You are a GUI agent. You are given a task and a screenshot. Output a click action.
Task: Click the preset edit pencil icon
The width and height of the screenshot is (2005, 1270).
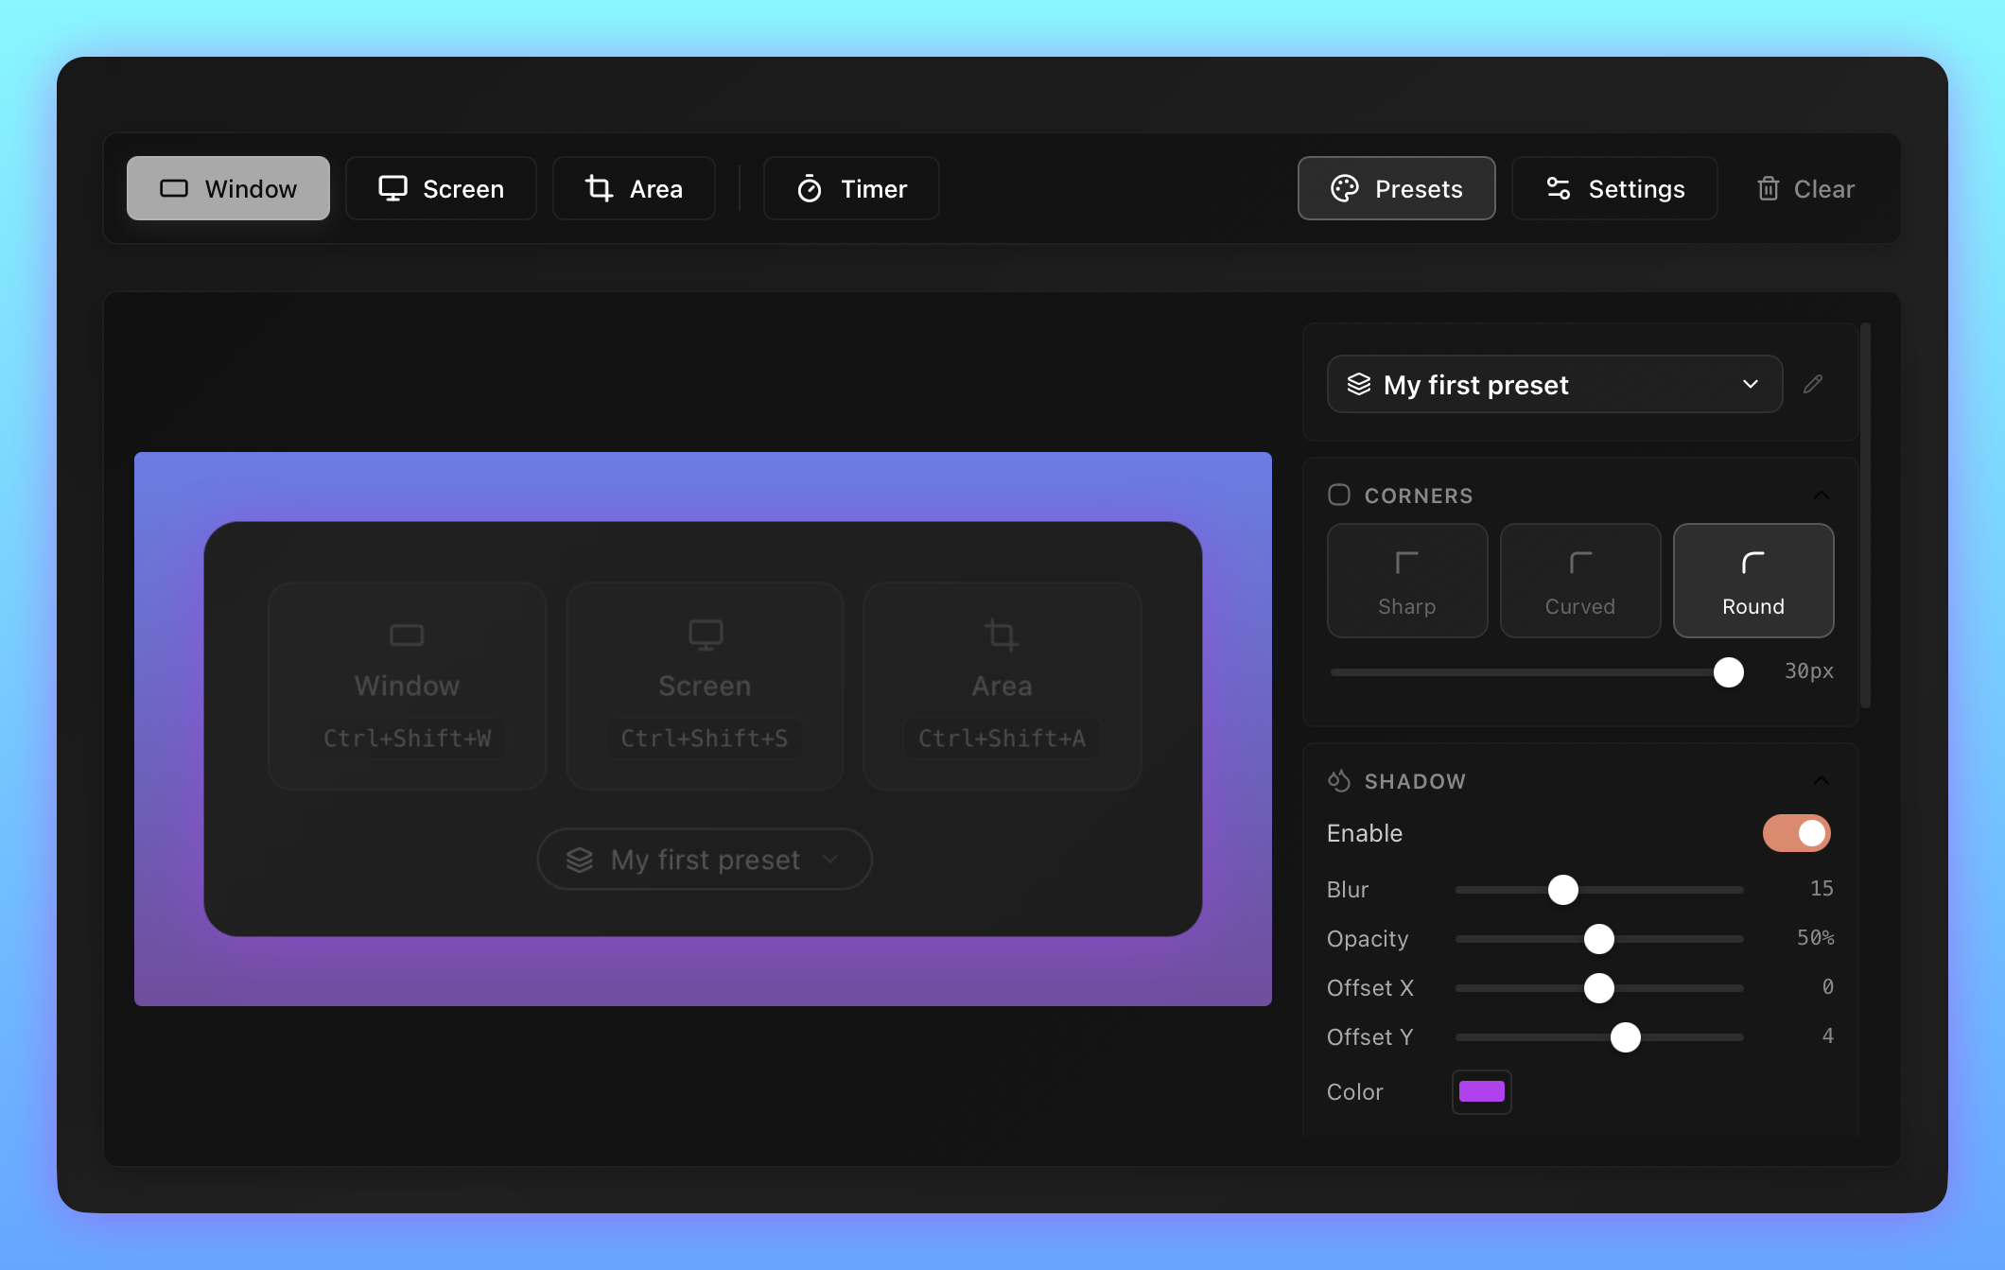coord(1814,384)
